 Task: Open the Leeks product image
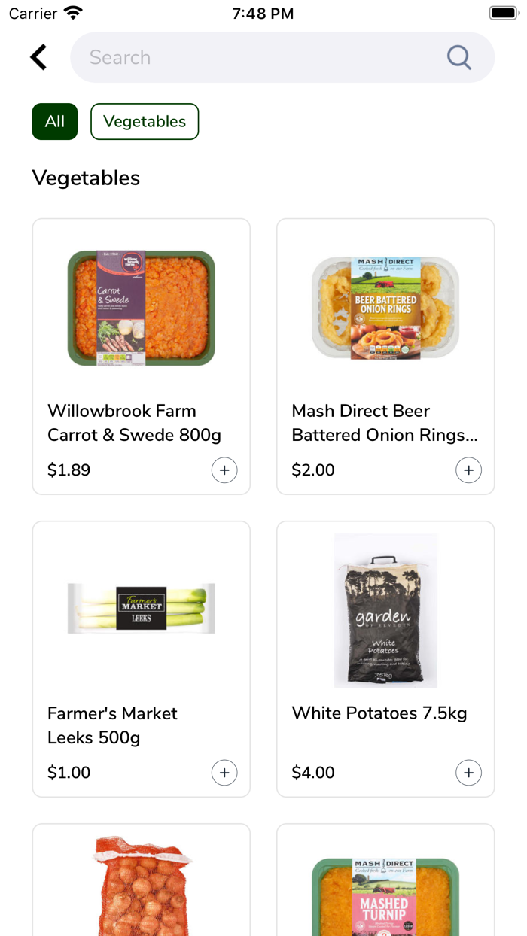142,608
